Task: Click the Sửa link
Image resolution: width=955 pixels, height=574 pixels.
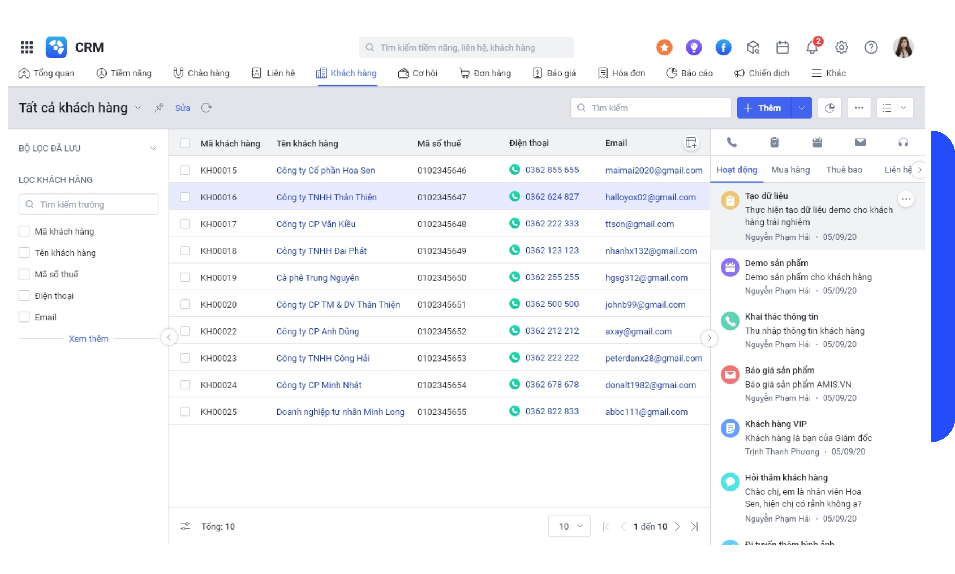Action: tap(182, 108)
